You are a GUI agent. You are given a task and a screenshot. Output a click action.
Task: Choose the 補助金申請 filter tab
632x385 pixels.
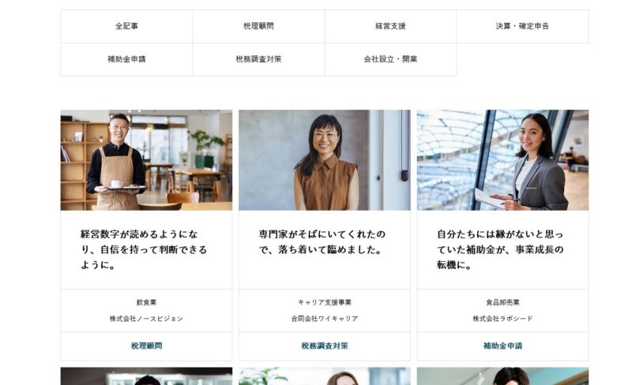(x=126, y=59)
